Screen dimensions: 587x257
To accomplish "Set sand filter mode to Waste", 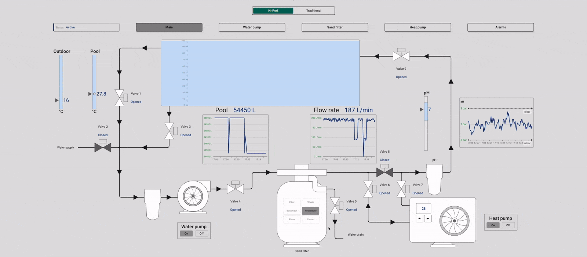I will 311,202.
